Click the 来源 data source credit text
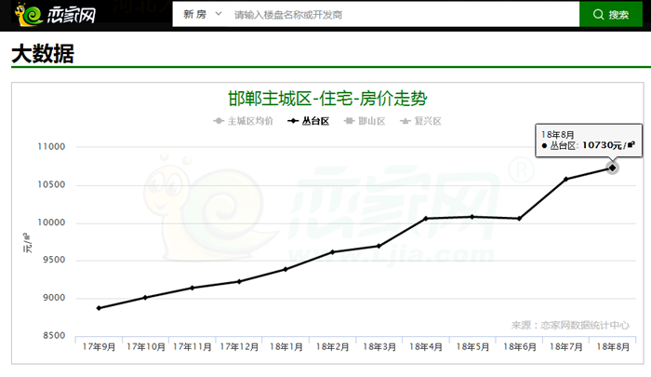 570,325
